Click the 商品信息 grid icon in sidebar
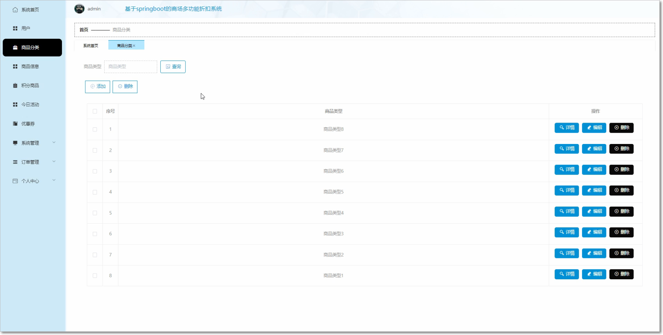663x335 pixels. (x=15, y=67)
